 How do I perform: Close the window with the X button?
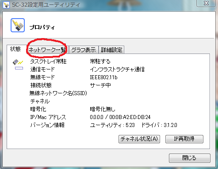click(x=206, y=3)
